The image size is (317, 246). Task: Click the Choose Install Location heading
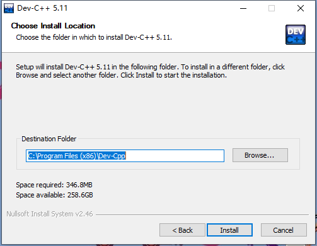[x=53, y=26]
